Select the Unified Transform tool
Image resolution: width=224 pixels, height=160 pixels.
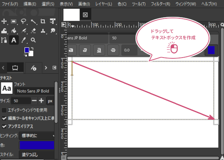coord(53,21)
